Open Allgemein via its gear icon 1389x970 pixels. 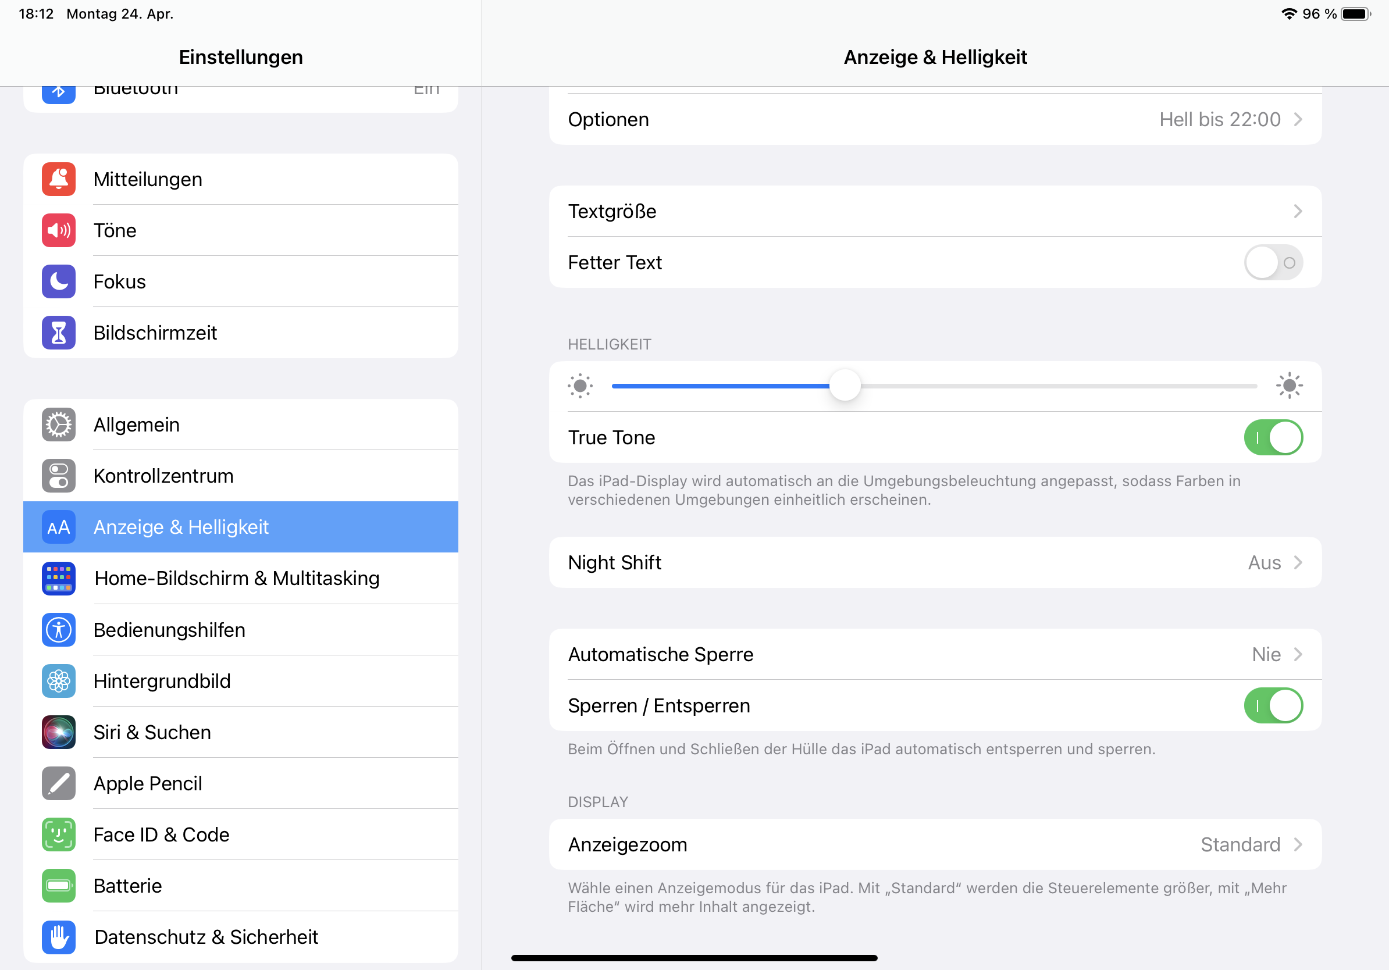click(59, 425)
